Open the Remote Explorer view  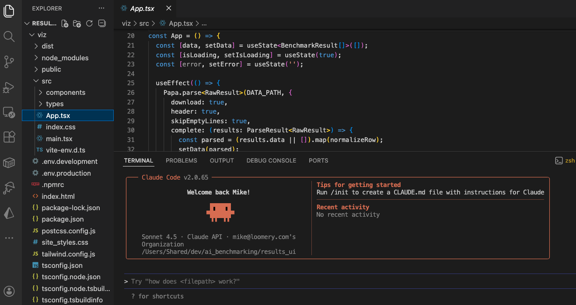[x=9, y=112]
